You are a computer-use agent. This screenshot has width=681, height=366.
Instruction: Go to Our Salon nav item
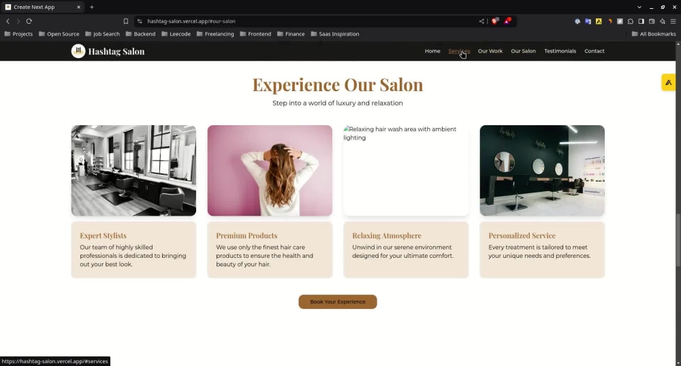[x=523, y=51]
